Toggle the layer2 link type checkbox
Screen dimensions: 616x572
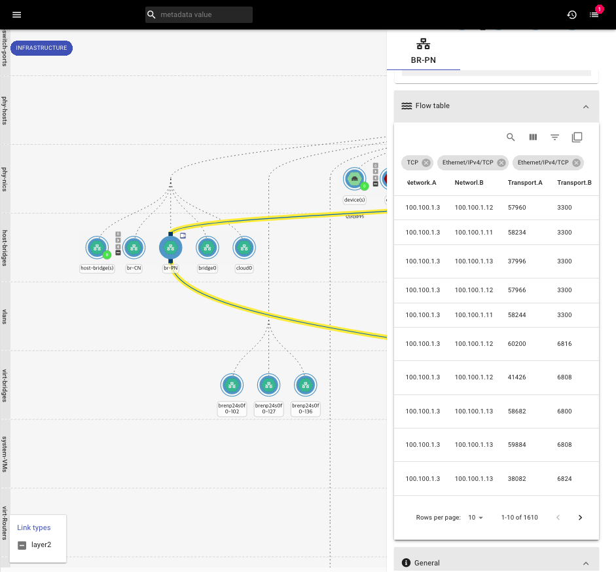(x=22, y=545)
